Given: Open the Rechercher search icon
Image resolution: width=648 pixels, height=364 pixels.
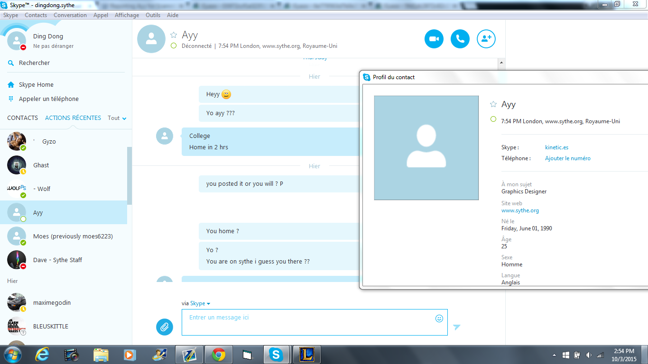Looking at the screenshot, I should click(x=11, y=63).
